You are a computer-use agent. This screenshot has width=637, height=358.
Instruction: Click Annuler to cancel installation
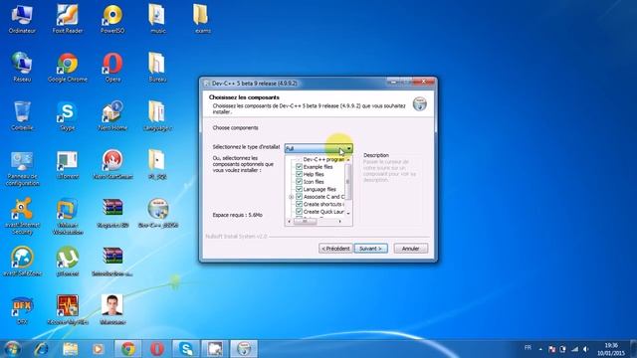click(x=411, y=249)
